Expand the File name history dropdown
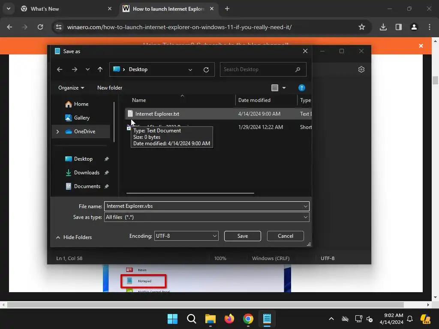This screenshot has height=329, width=439. [305, 206]
